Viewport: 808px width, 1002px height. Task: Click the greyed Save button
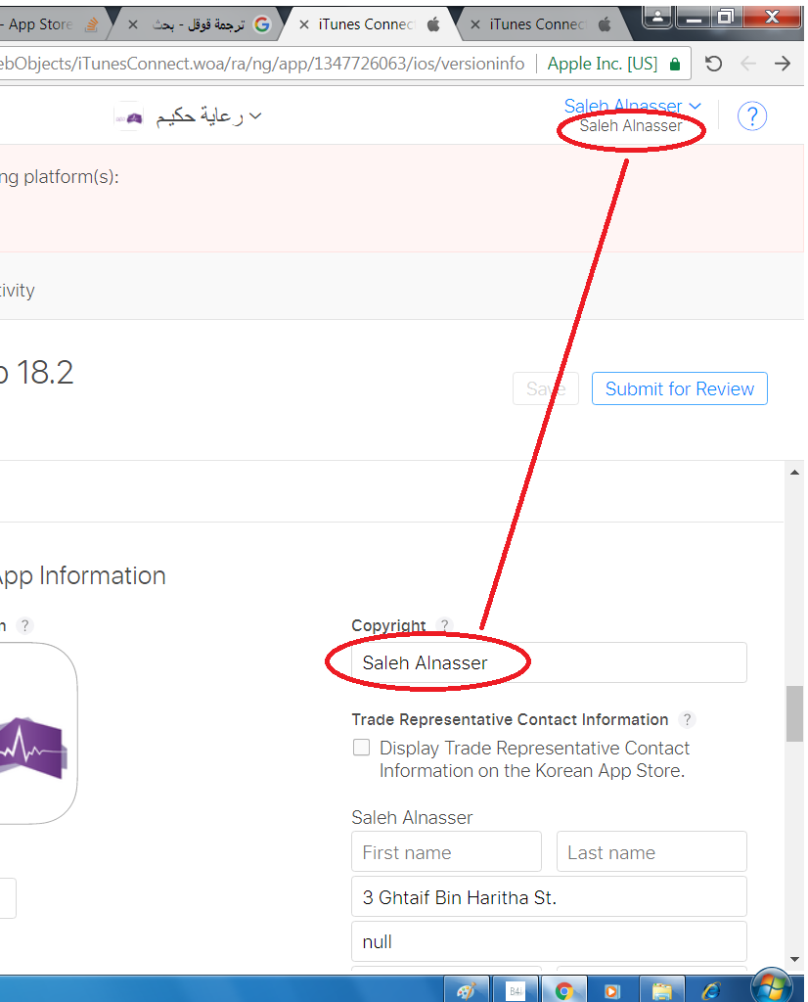tap(546, 388)
